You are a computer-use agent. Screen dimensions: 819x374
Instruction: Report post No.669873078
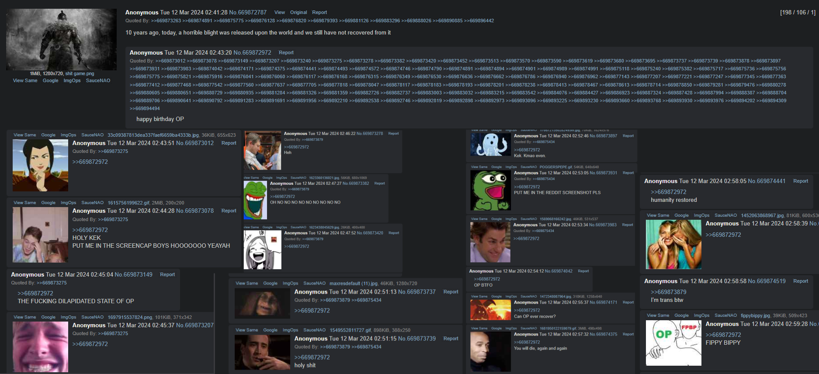point(229,211)
